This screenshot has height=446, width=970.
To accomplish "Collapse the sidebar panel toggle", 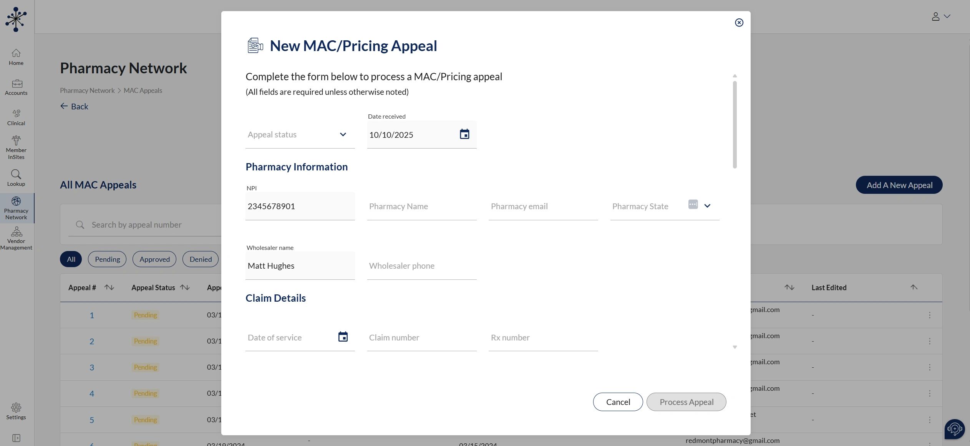I will click(x=16, y=438).
